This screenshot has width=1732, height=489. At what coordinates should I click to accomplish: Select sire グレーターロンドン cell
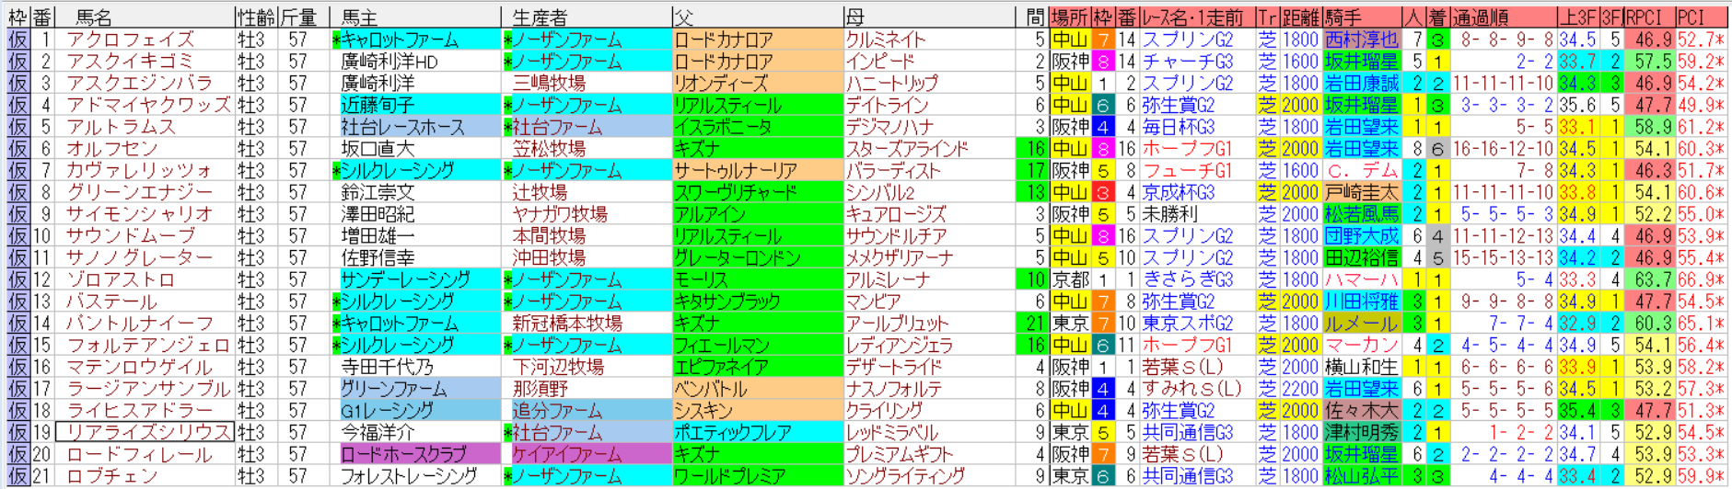click(x=738, y=257)
